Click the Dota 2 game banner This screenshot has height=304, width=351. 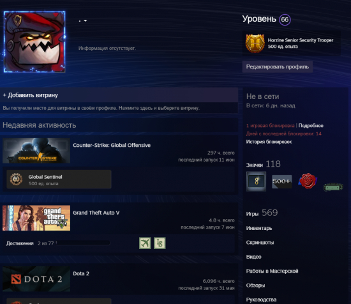click(36, 279)
